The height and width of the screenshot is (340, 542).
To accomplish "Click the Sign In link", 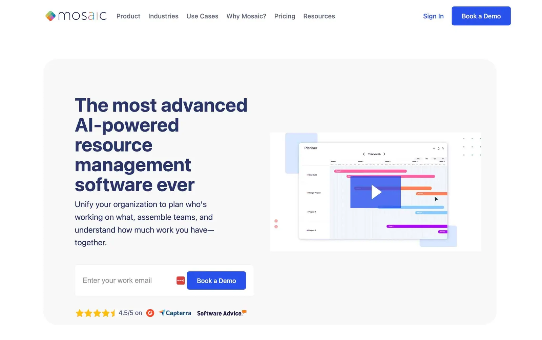I will tap(433, 16).
